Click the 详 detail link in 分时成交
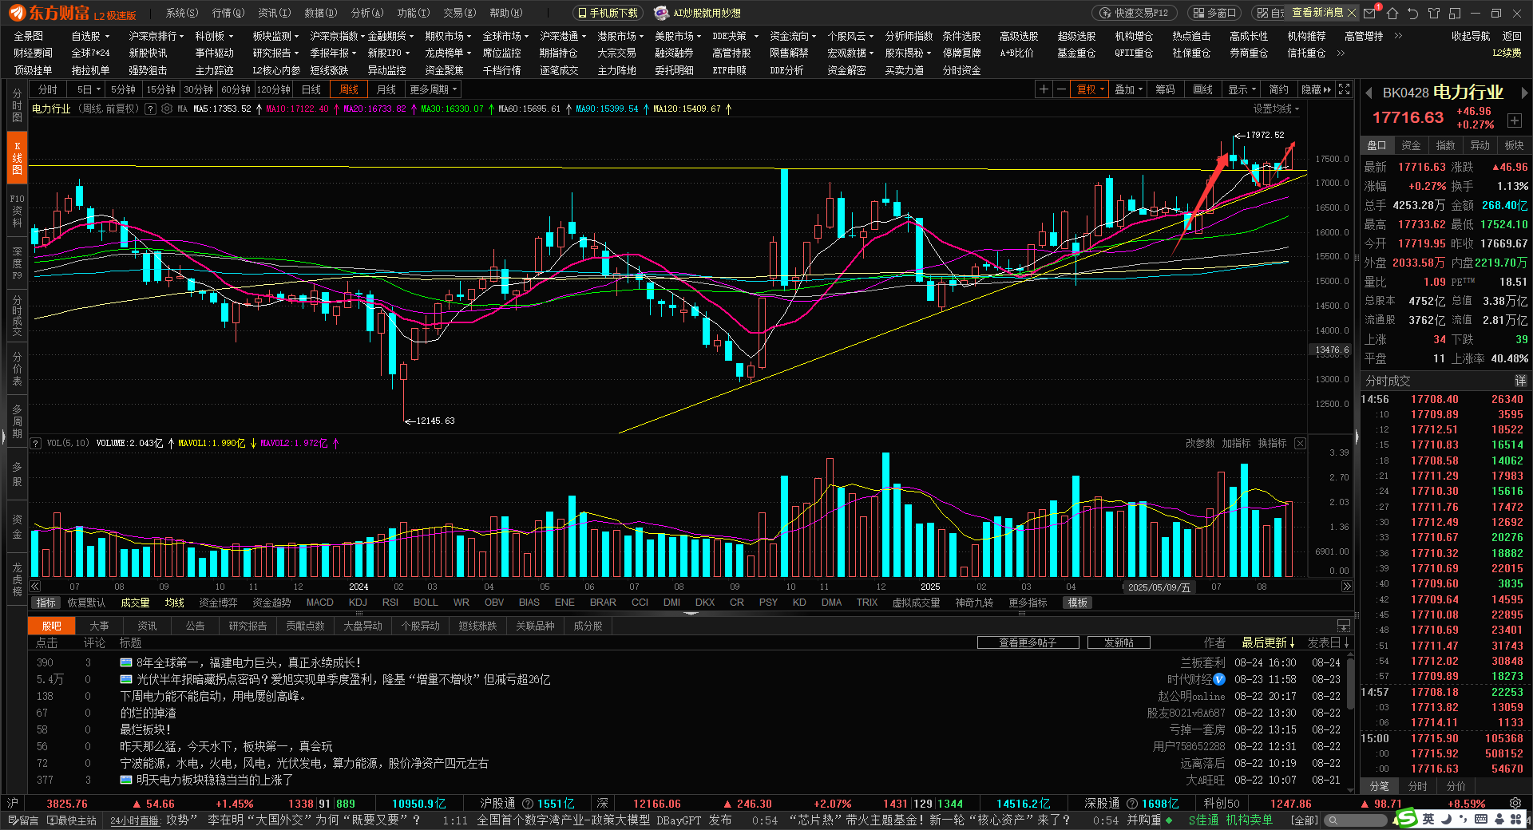This screenshot has height=830, width=1533. click(x=1520, y=381)
